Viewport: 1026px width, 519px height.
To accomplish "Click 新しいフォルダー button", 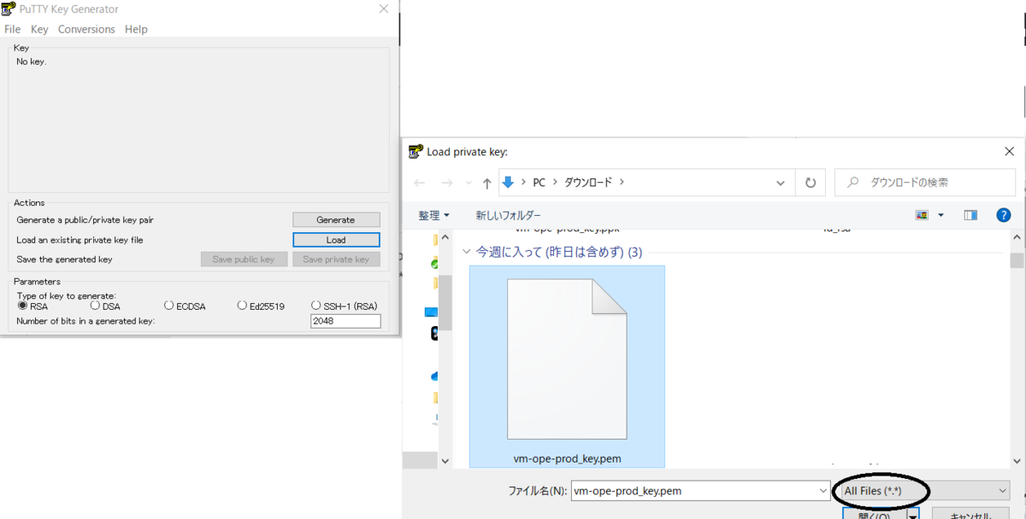I will point(508,215).
